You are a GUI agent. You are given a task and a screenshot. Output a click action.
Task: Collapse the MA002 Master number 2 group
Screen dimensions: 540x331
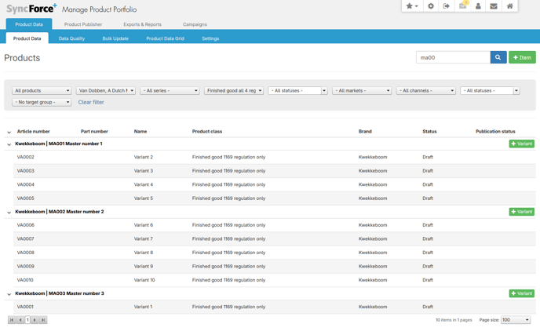[x=9, y=213]
